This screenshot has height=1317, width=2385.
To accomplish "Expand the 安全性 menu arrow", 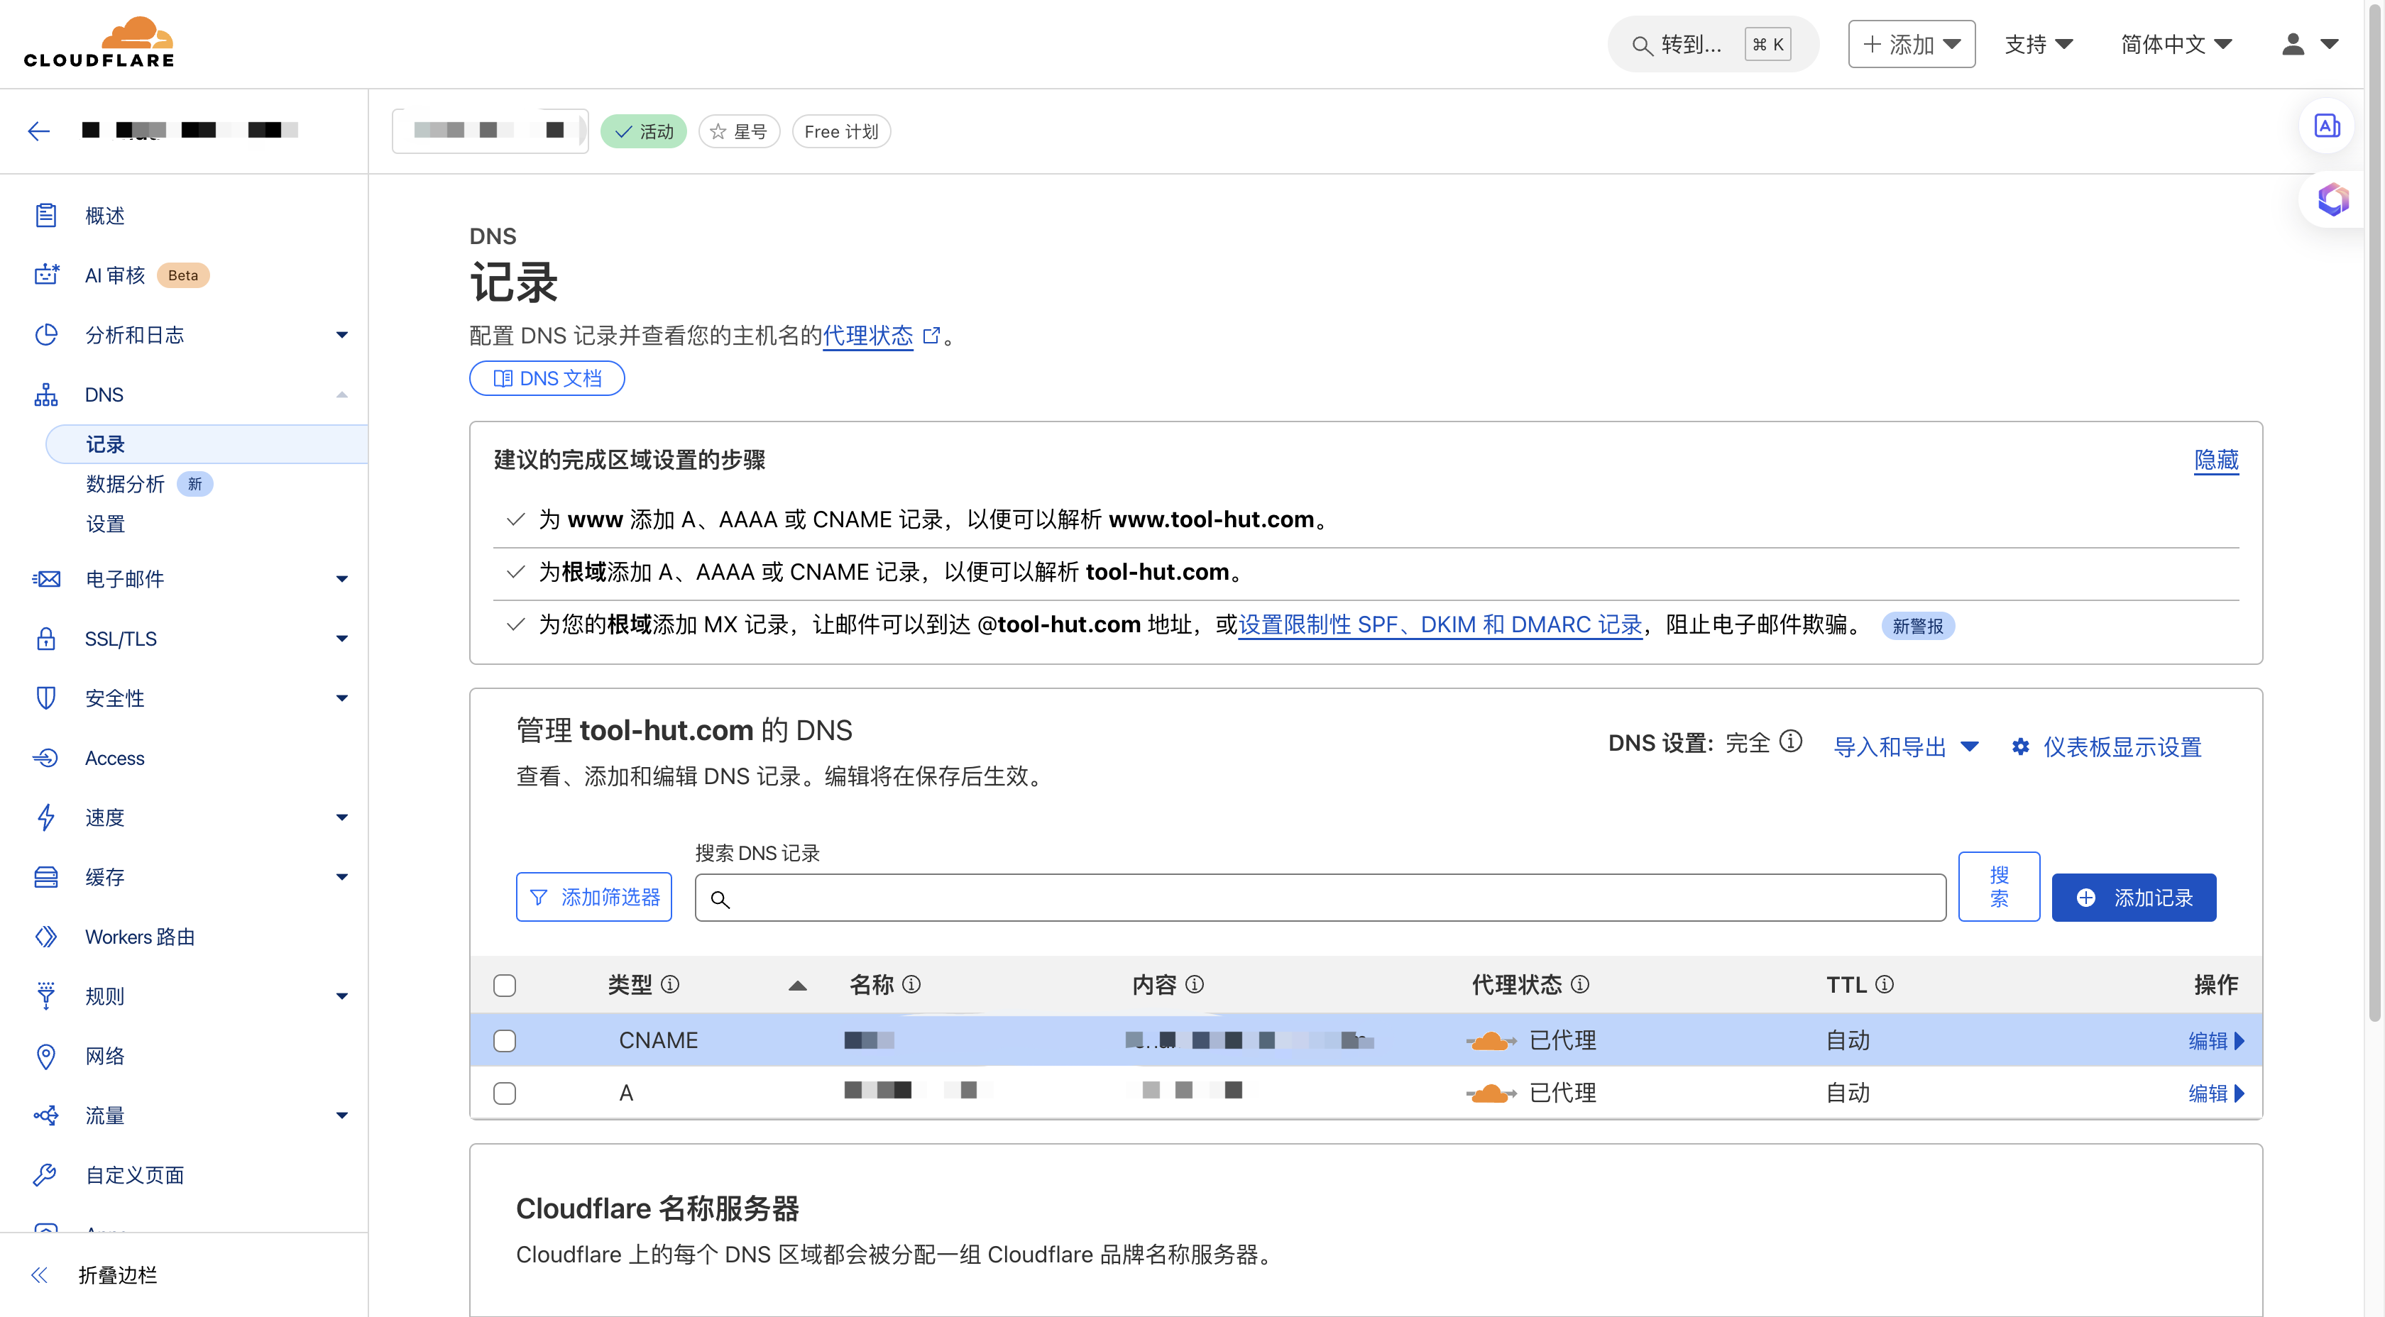I will point(341,699).
